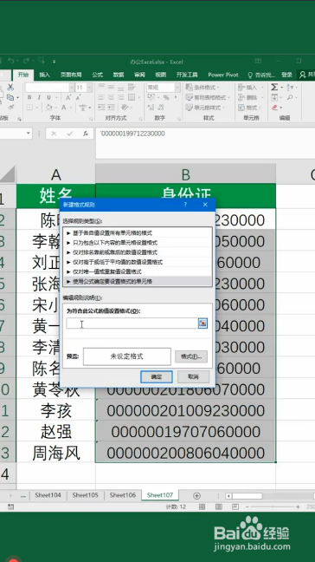Click the zoom in plus button
This screenshot has width=315, height=562.
tap(298, 506)
